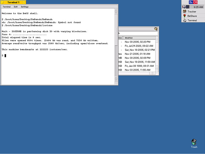Screen dimensions: 205x154
Task: Open the Trash icon on desktop
Action: point(194,142)
